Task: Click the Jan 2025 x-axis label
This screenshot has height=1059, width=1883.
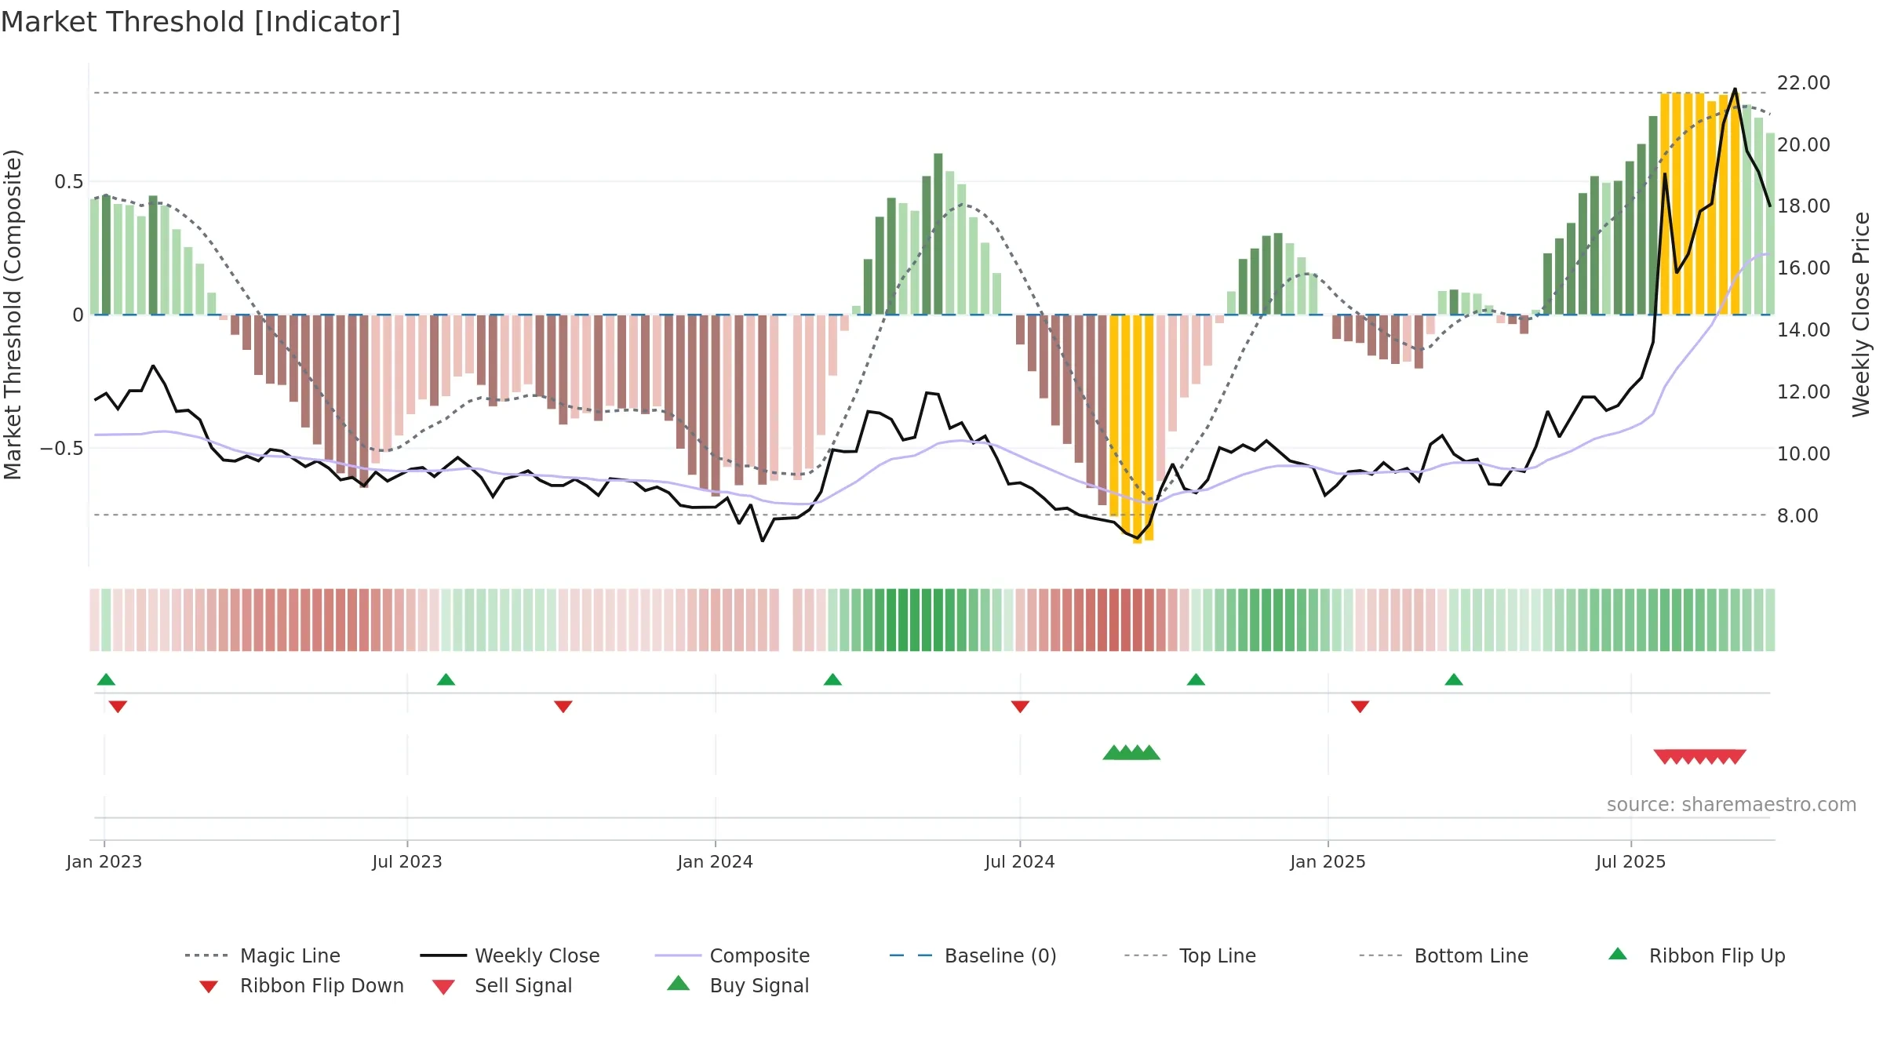Action: point(1328,862)
